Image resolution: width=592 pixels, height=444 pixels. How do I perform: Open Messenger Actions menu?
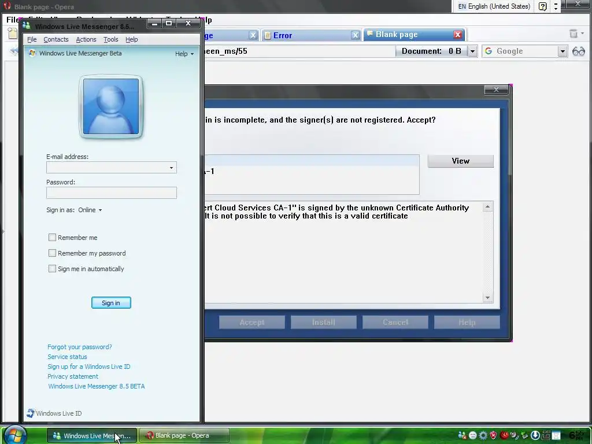click(x=86, y=39)
